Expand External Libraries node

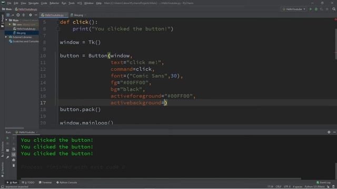(x=6, y=37)
